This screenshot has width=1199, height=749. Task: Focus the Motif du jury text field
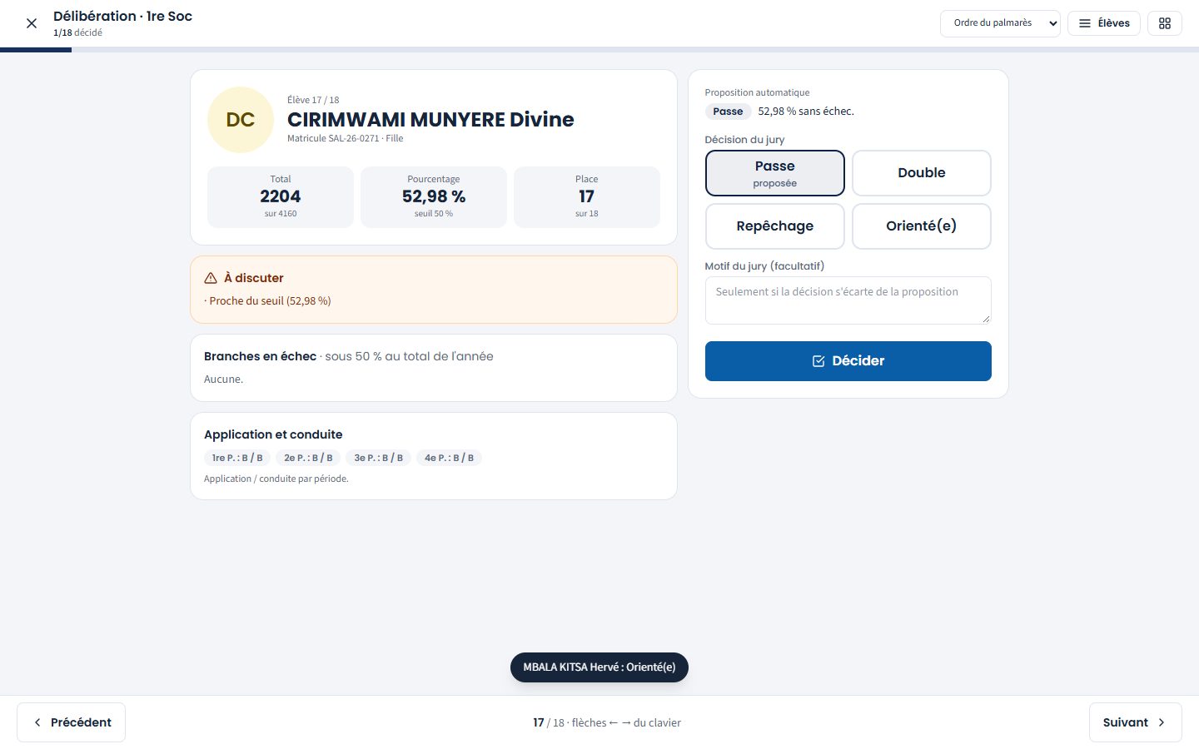848,300
